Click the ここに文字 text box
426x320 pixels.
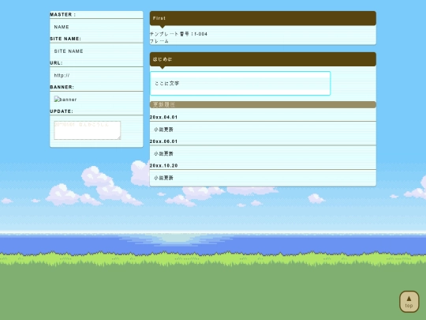click(x=240, y=83)
